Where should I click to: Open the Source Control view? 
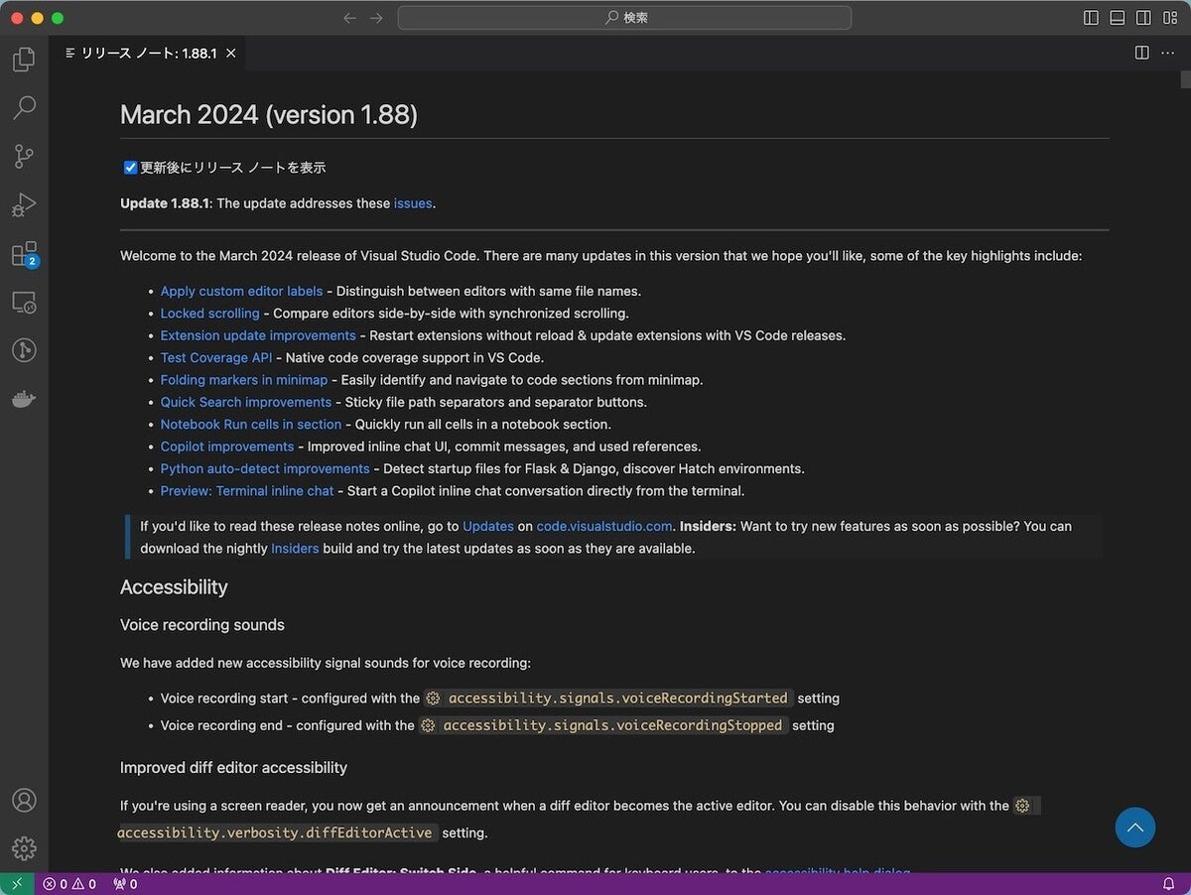coord(24,156)
